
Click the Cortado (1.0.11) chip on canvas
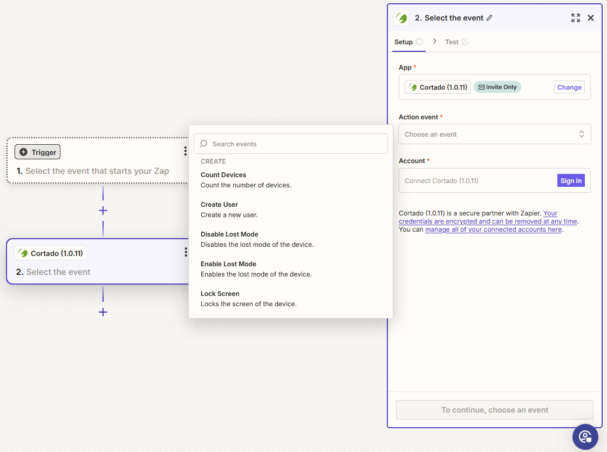tap(50, 253)
